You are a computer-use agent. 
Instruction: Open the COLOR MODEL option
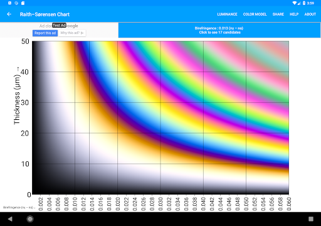(255, 14)
